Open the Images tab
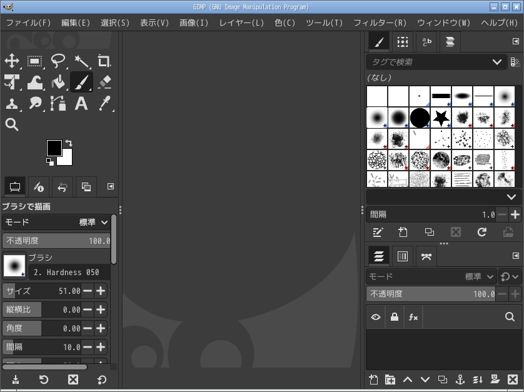The width and height of the screenshot is (524, 392). (86, 187)
